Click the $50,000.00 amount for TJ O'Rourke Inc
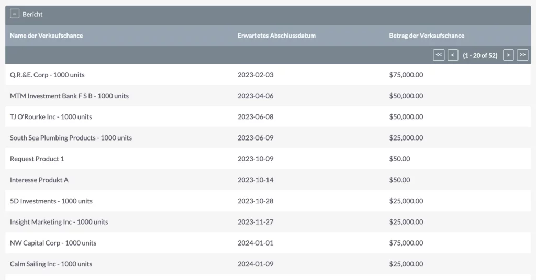 (x=406, y=116)
